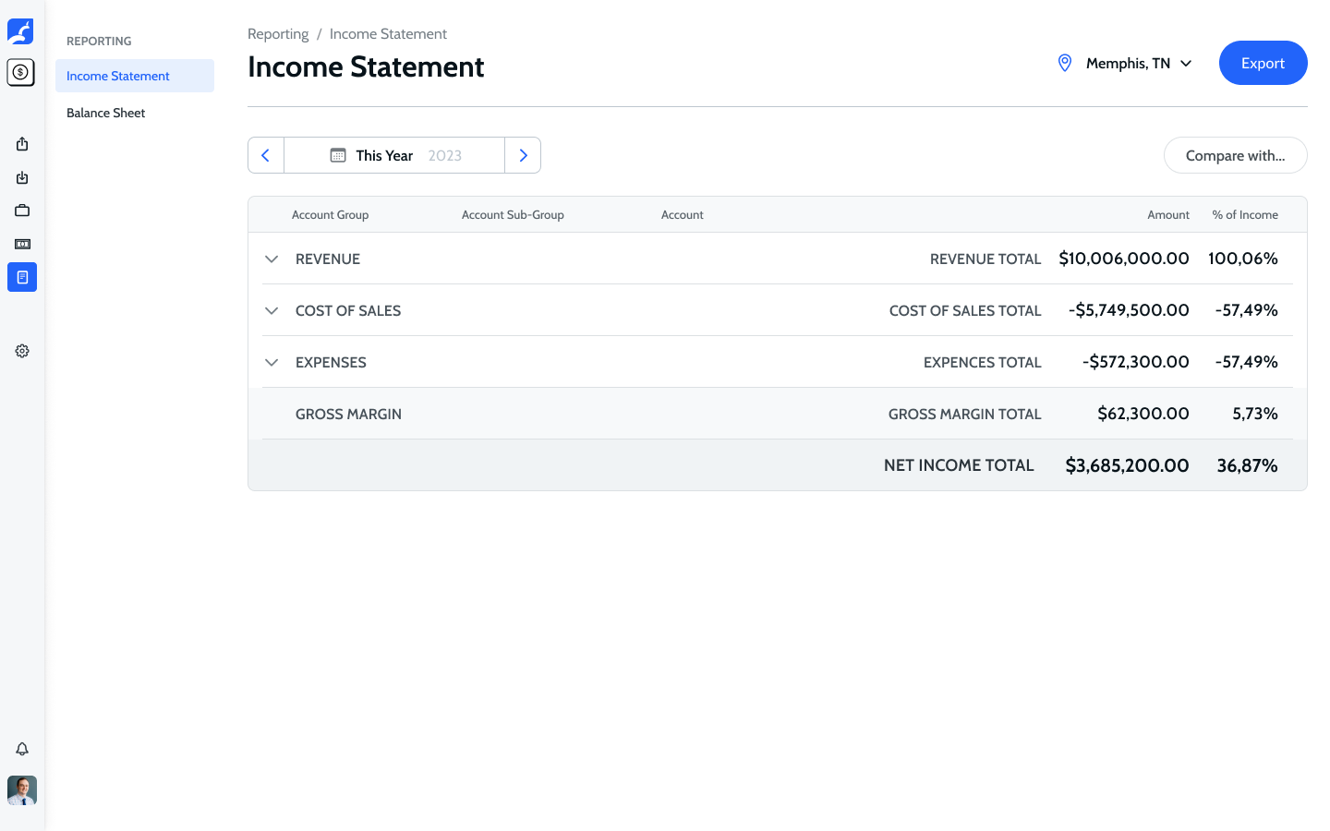Open the dollar sign accounting module icon
This screenshot has height=831, width=1330.
(20, 72)
